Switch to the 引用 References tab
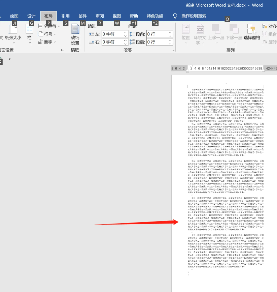 point(65,16)
